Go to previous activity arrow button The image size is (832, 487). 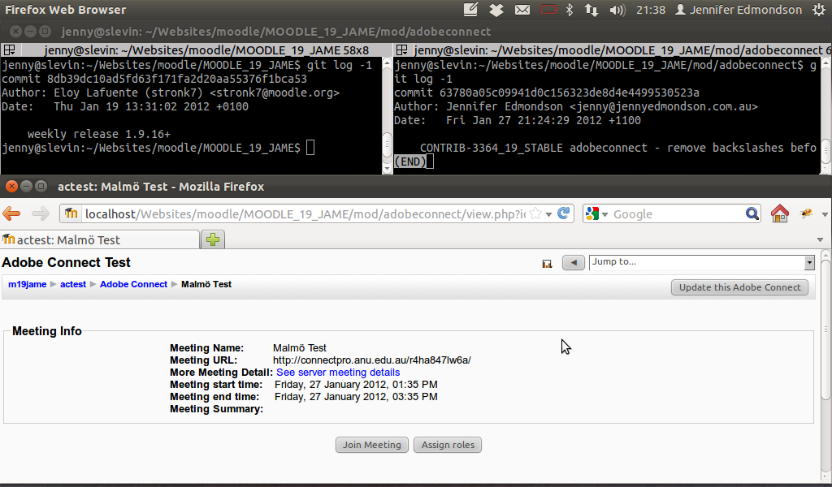pyautogui.click(x=574, y=262)
